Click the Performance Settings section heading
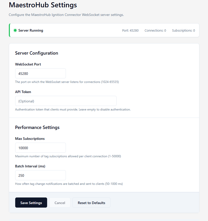 (37, 127)
